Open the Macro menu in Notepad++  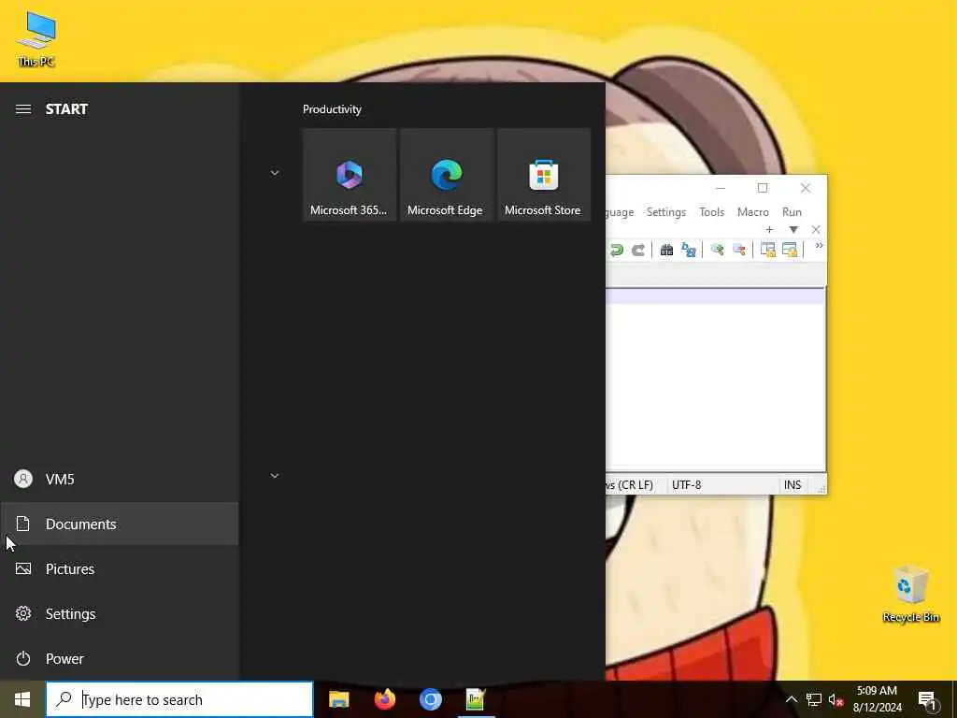click(752, 212)
